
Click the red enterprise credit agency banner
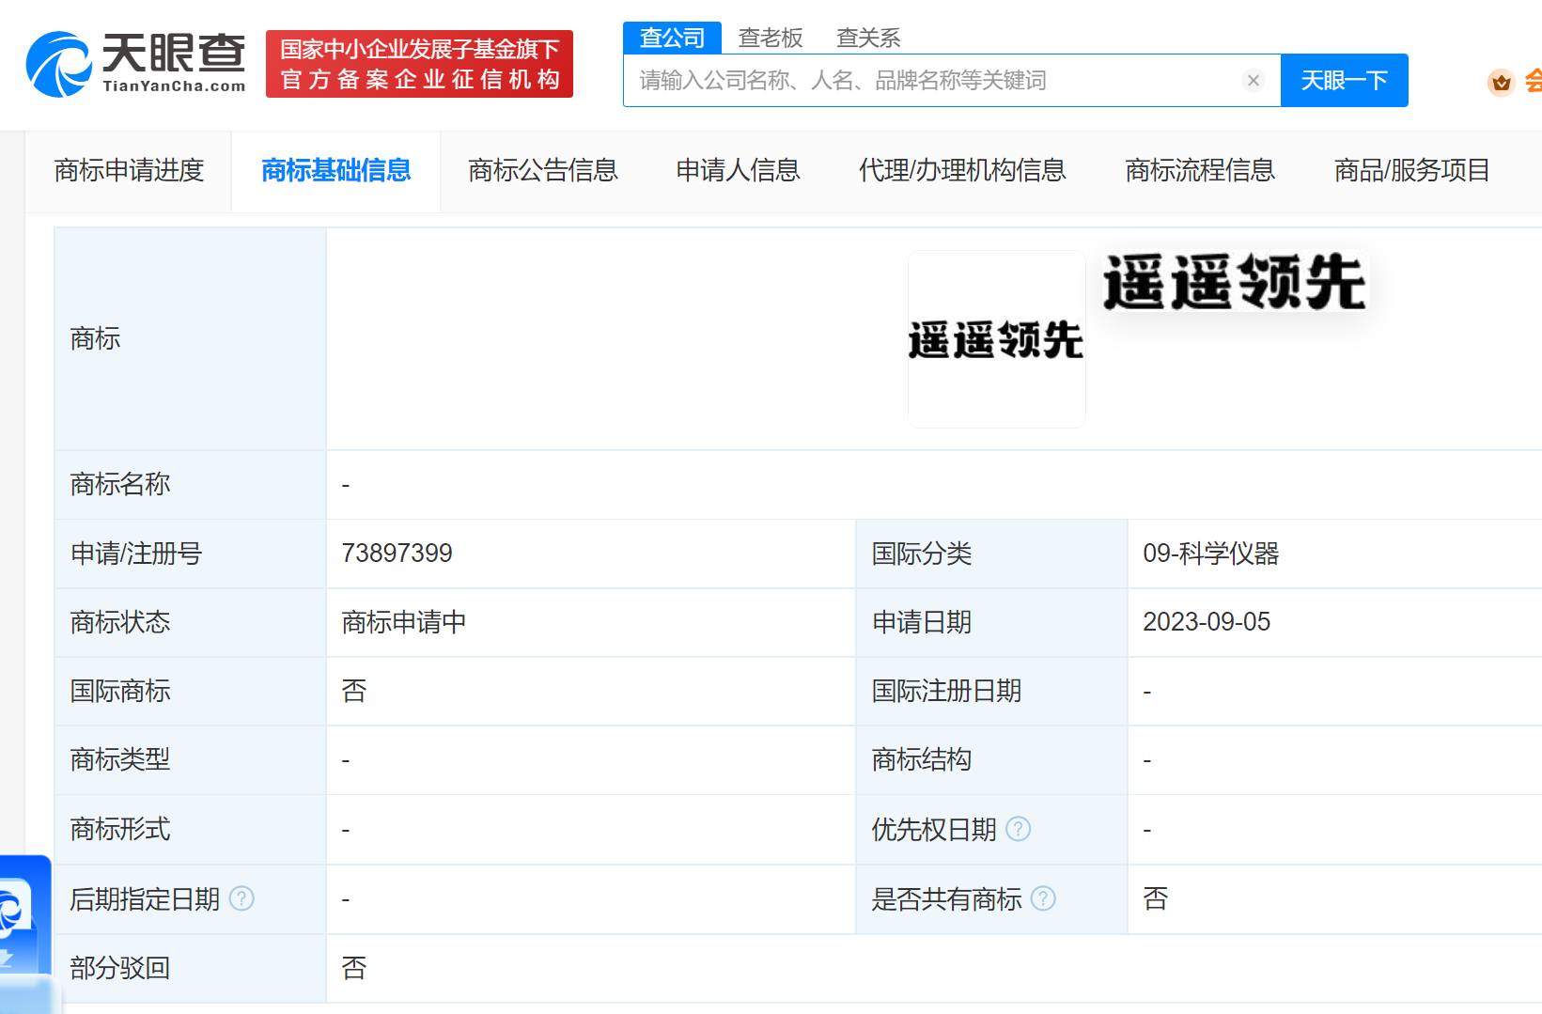pos(419,64)
